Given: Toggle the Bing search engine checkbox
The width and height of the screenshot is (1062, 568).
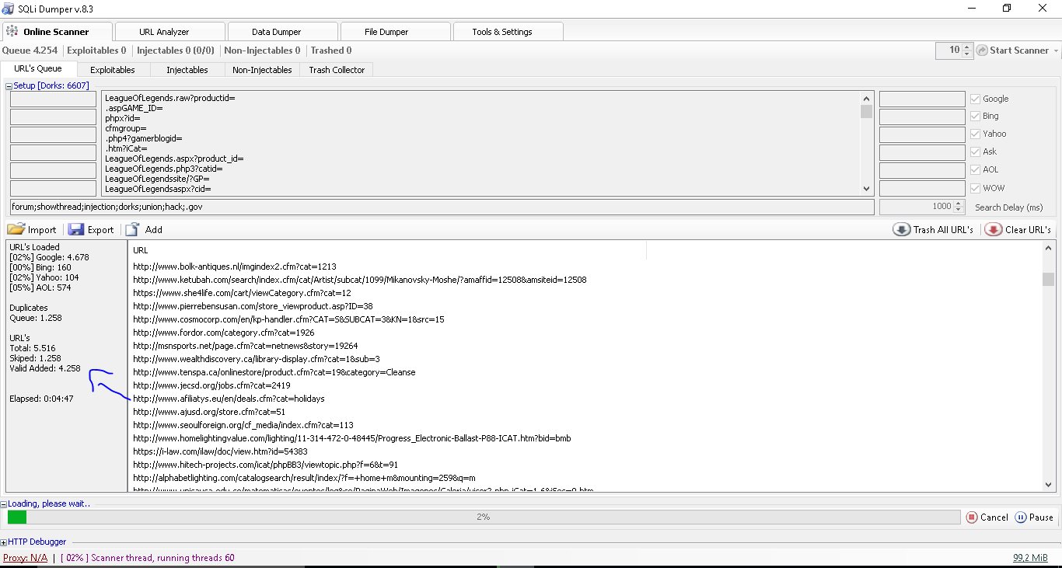Looking at the screenshot, I should click(x=975, y=116).
